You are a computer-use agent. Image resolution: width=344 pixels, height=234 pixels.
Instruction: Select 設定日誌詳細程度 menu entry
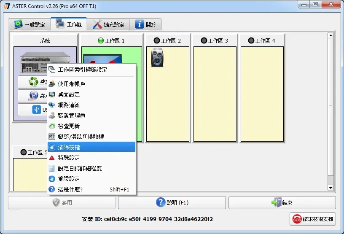pyautogui.click(x=91, y=168)
